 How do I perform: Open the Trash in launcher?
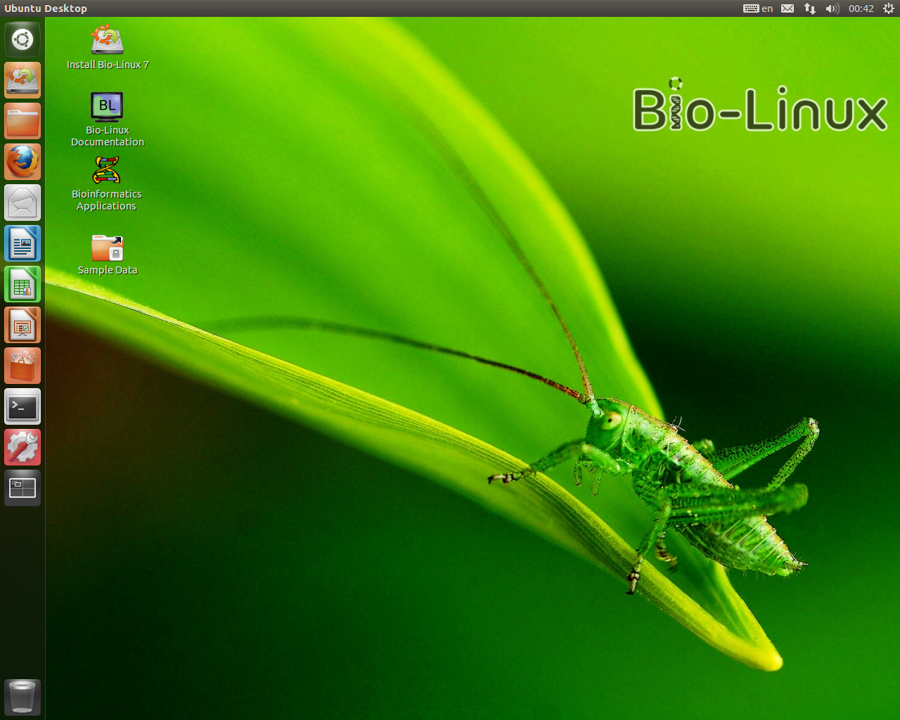(22, 697)
